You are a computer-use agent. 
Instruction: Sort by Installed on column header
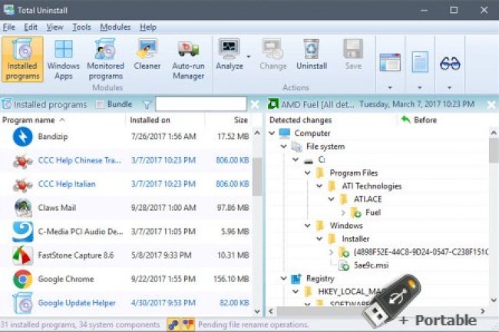coord(150,120)
